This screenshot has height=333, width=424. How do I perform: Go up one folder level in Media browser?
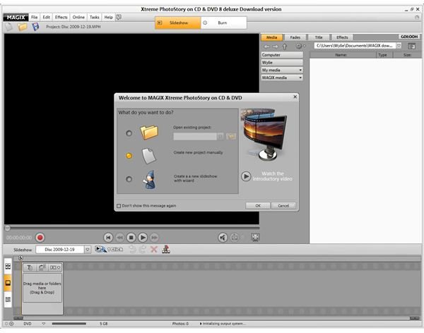(285, 47)
